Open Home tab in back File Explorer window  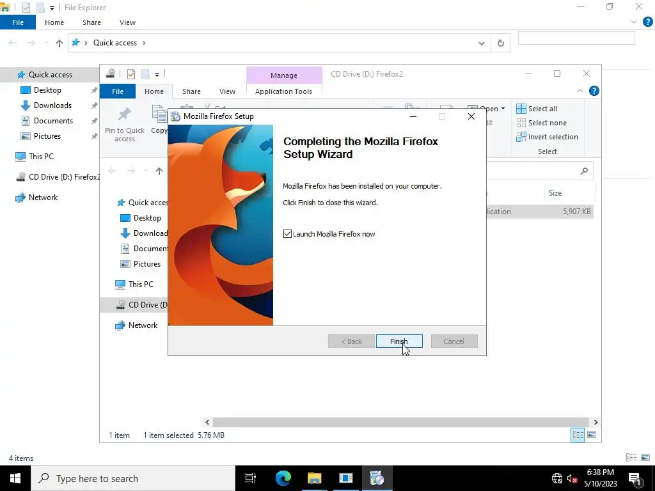[x=54, y=22]
